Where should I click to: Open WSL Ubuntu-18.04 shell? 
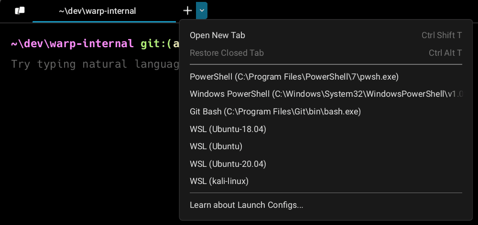[228, 129]
